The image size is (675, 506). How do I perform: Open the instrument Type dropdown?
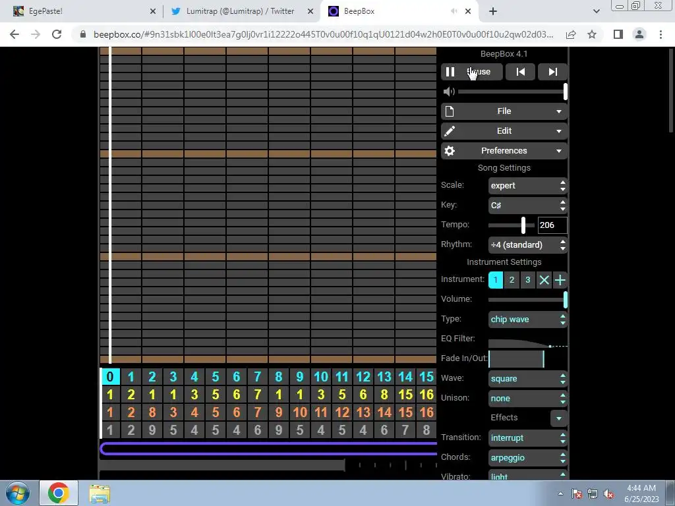528,320
